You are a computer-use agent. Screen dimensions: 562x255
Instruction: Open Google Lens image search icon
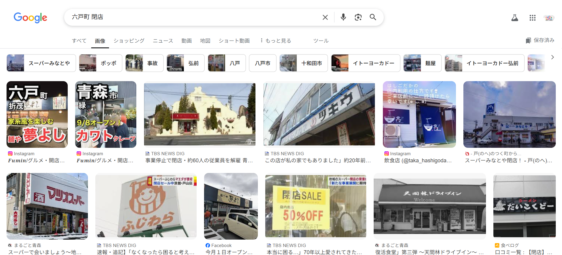[x=358, y=17]
